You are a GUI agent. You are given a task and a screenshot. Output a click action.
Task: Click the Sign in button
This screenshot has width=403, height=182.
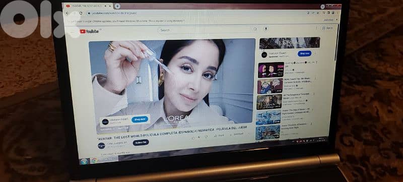(327, 28)
